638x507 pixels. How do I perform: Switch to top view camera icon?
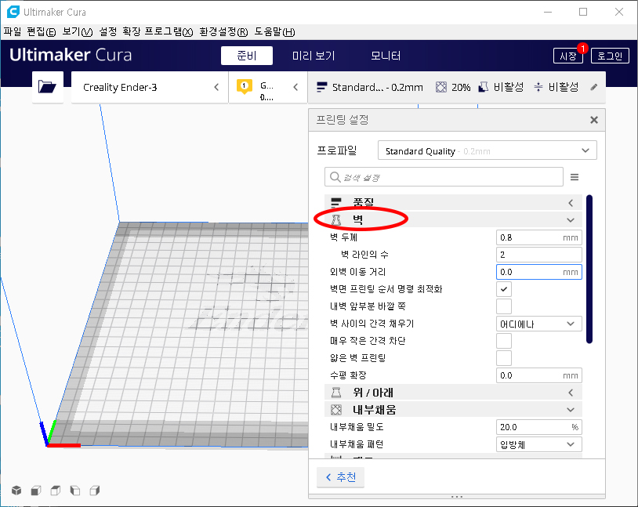56,491
